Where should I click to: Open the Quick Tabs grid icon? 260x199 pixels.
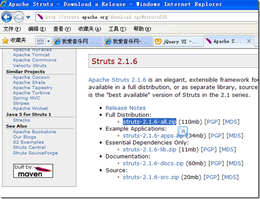tap(40, 41)
